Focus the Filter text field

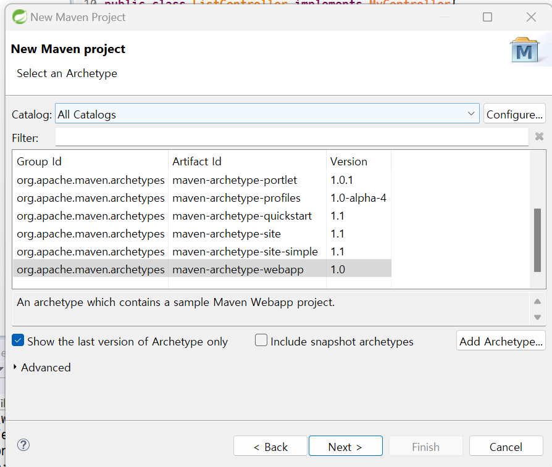coord(291,137)
